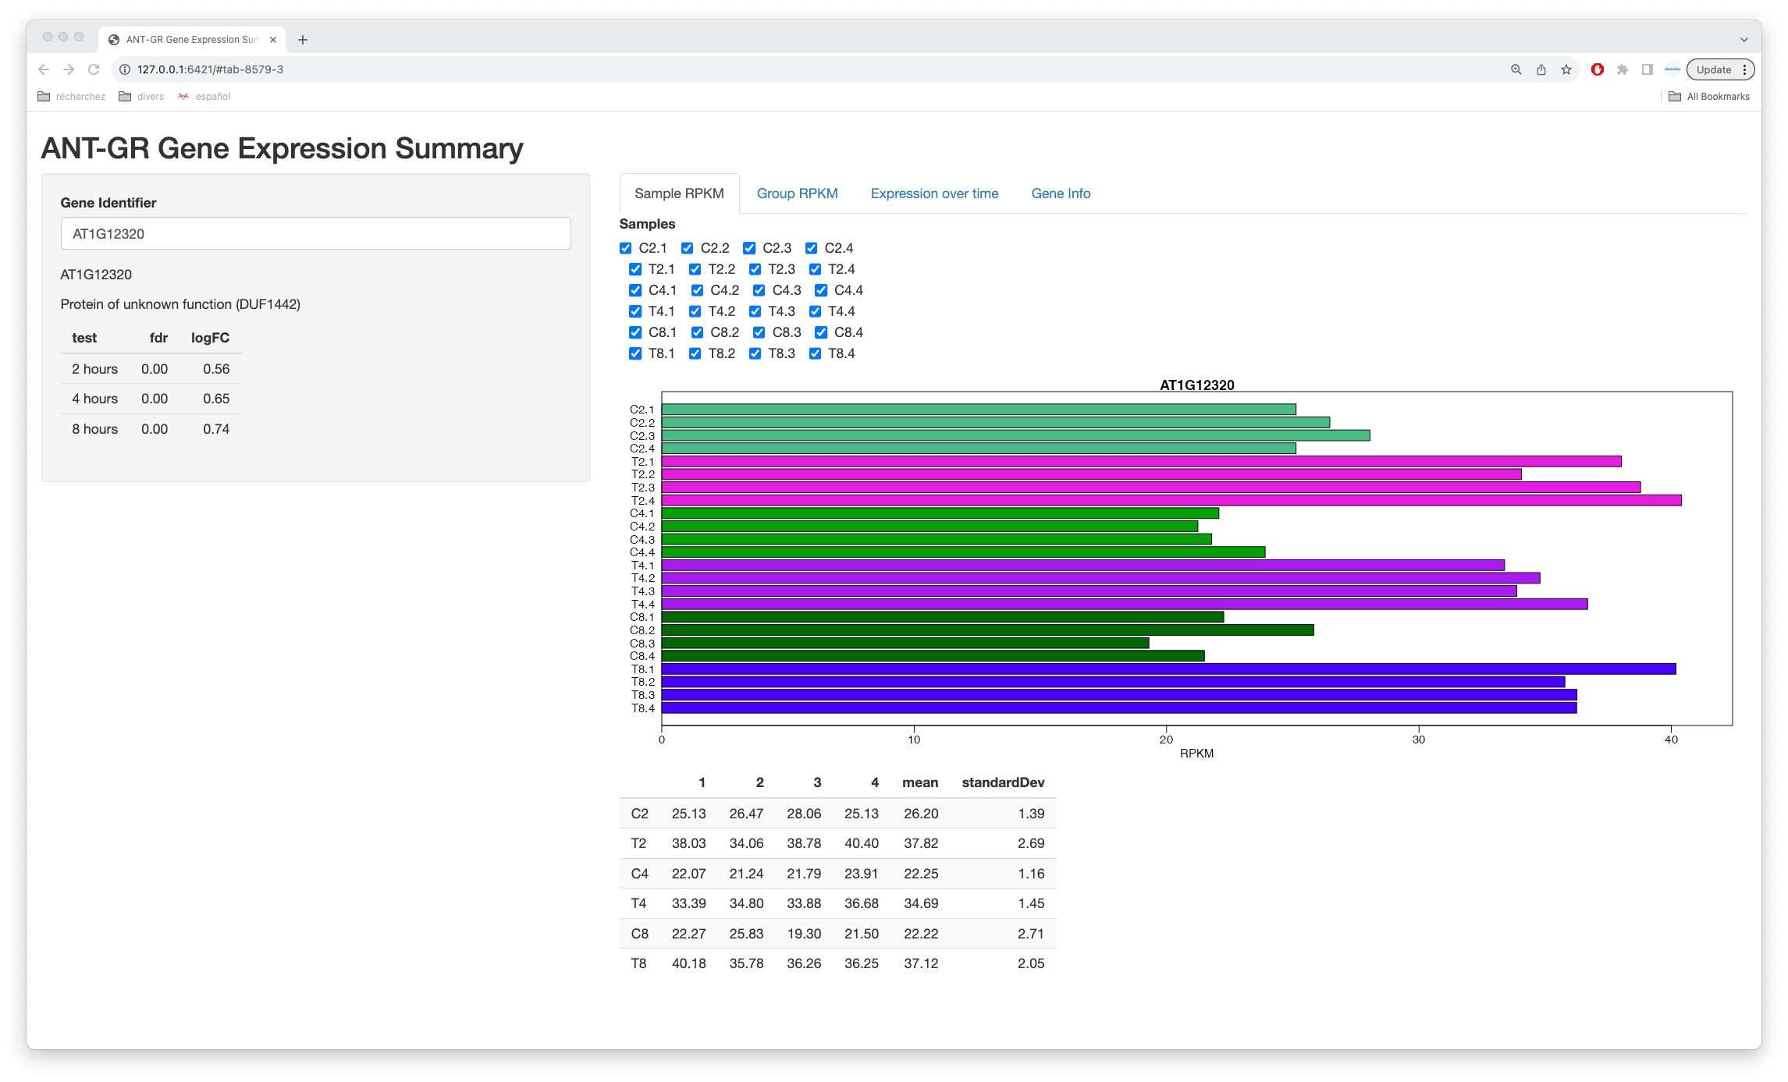Disable the T8.4 sample checkbox
Screen dimensions: 1788x1082
(x=815, y=353)
